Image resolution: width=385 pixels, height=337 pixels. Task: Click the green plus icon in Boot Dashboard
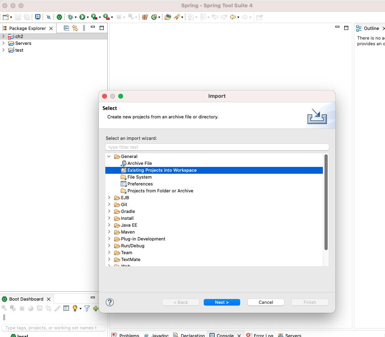pos(96,308)
